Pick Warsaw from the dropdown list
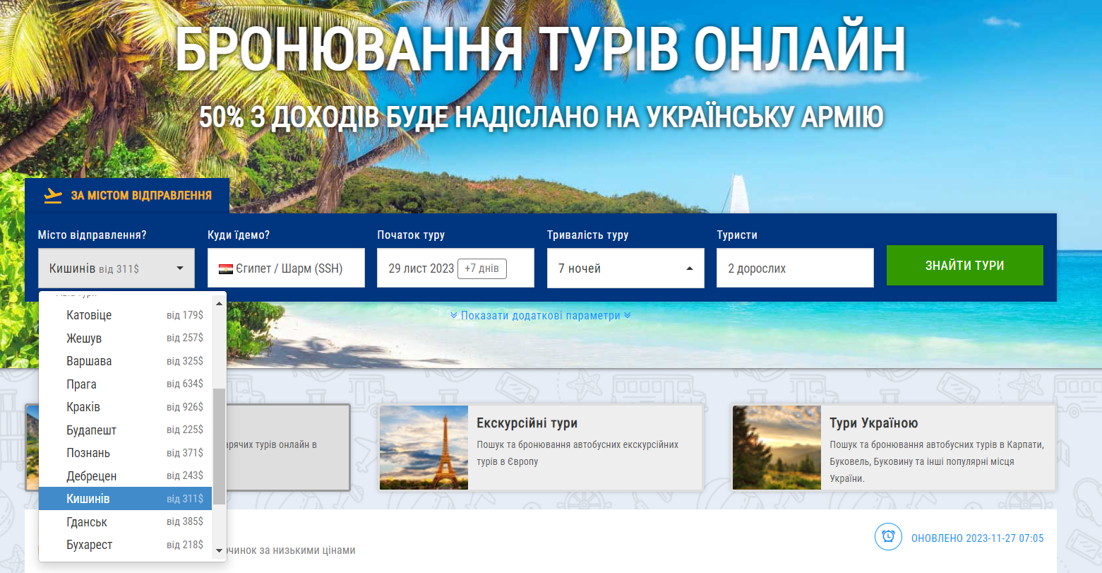Image resolution: width=1102 pixels, height=573 pixels. click(89, 361)
